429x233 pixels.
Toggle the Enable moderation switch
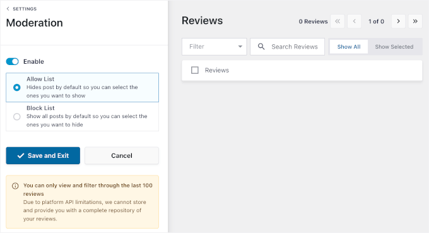(x=13, y=62)
